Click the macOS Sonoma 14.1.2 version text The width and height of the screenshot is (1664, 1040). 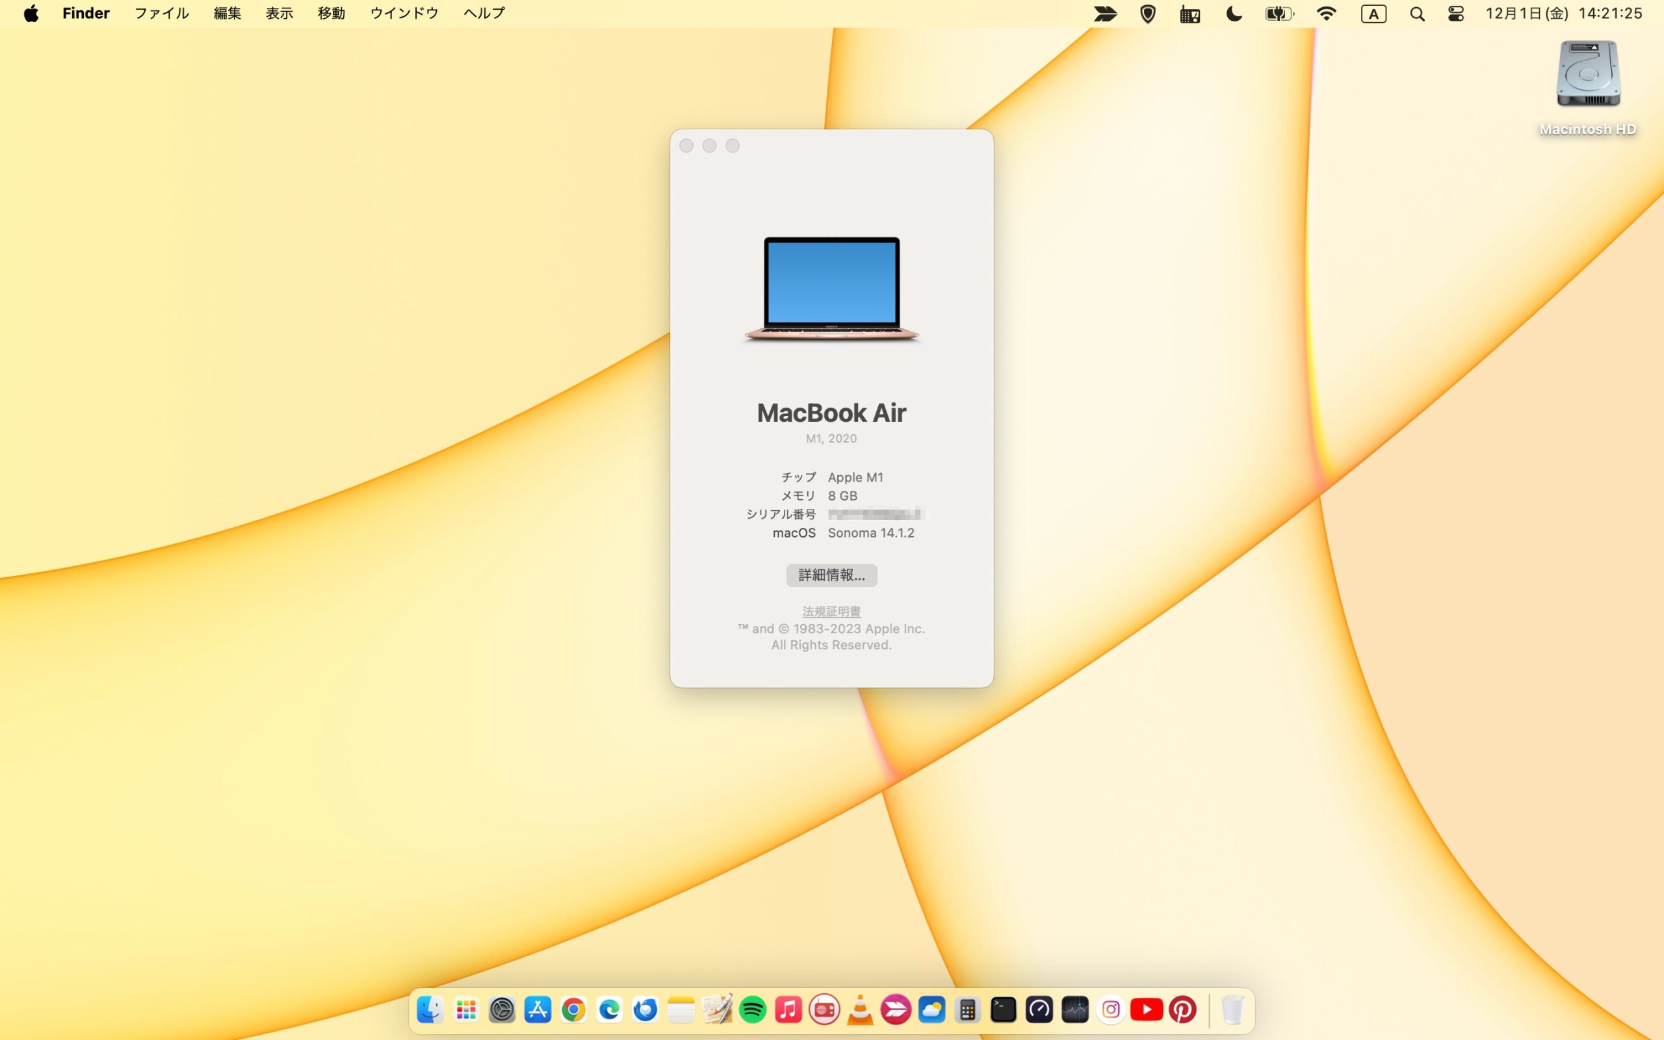(x=870, y=533)
